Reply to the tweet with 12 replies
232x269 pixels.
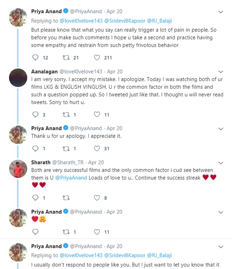35,57
